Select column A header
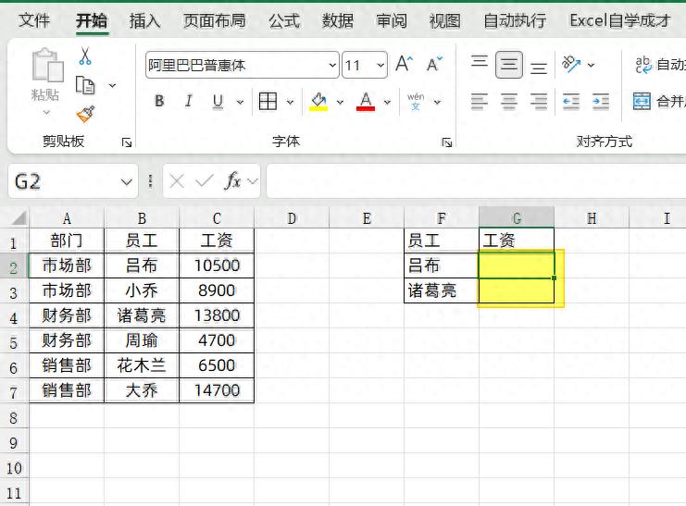The width and height of the screenshot is (686, 506). [67, 217]
